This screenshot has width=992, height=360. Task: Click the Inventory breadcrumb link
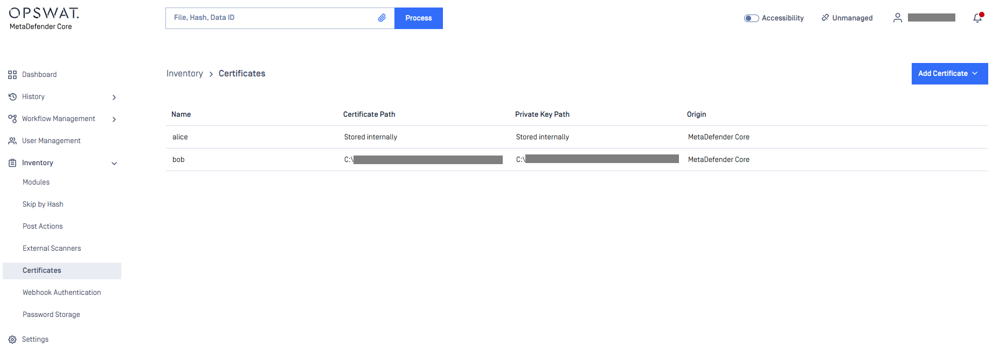coord(184,74)
